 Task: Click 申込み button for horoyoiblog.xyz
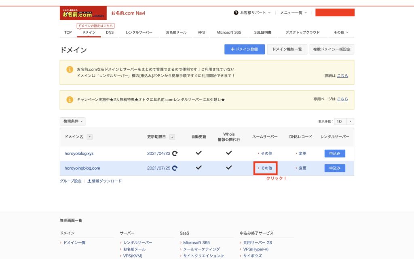click(335, 153)
